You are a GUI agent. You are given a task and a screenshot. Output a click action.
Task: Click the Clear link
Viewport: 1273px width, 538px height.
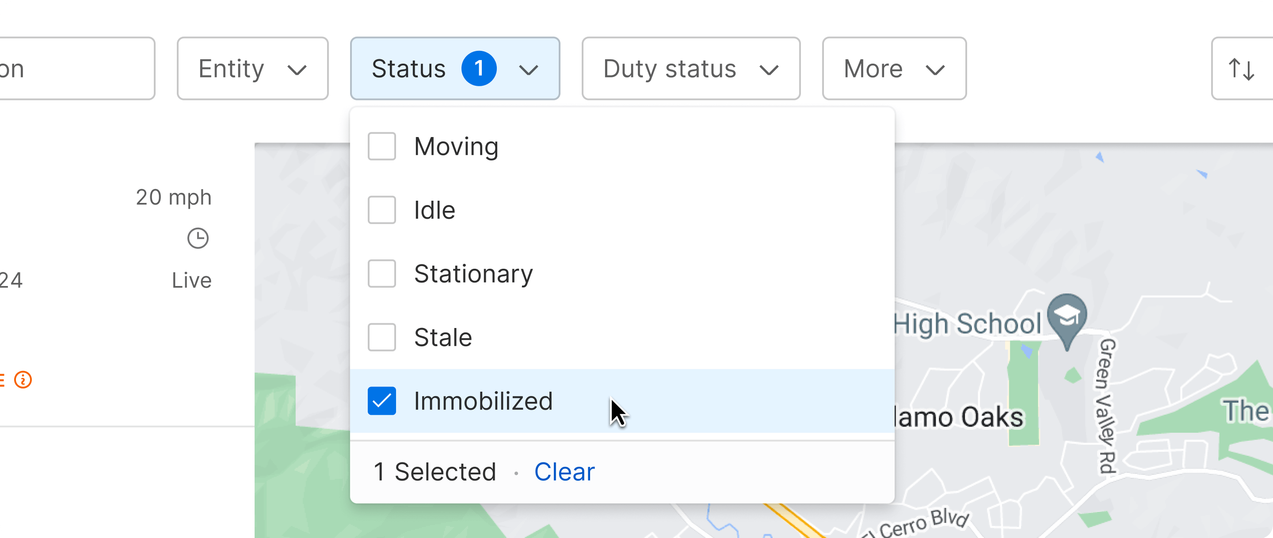(564, 472)
